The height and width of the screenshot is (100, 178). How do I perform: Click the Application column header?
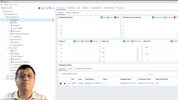[x=90, y=79]
